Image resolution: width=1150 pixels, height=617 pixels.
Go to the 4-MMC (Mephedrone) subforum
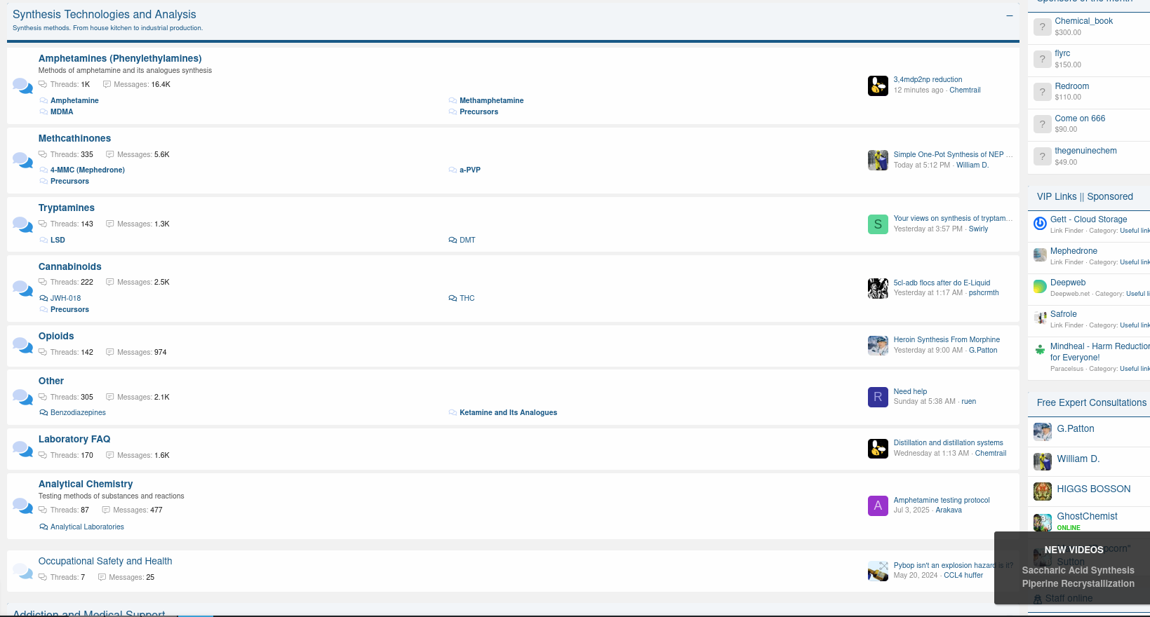click(x=88, y=170)
